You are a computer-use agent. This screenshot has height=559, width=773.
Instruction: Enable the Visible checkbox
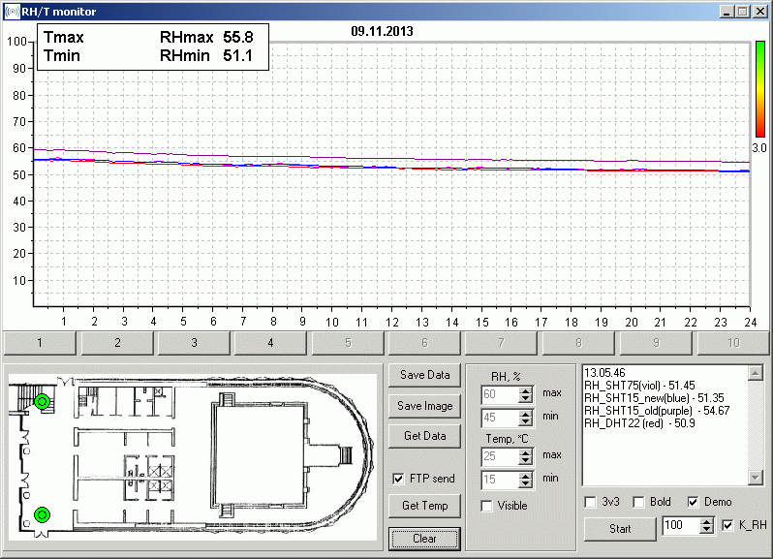(486, 506)
